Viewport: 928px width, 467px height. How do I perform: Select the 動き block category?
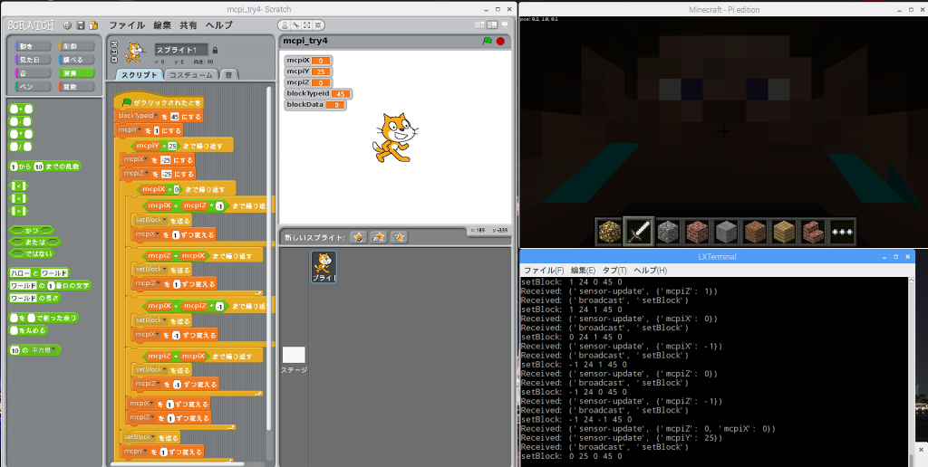[x=32, y=45]
